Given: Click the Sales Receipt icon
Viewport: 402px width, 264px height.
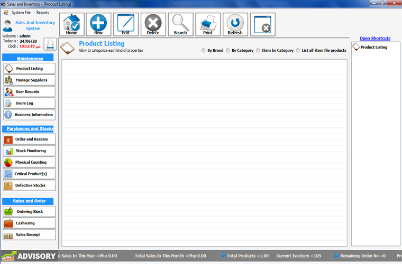Looking at the screenshot, I should point(8,235).
